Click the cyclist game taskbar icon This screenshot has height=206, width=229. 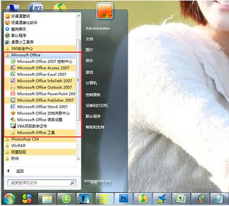click(85, 199)
